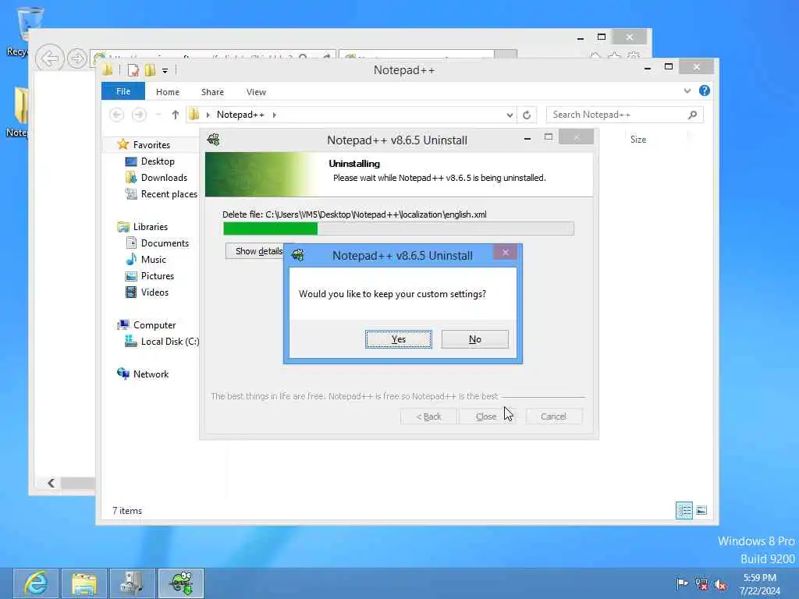The width and height of the screenshot is (799, 599).
Task: Open Explorer help icon
Action: click(705, 90)
